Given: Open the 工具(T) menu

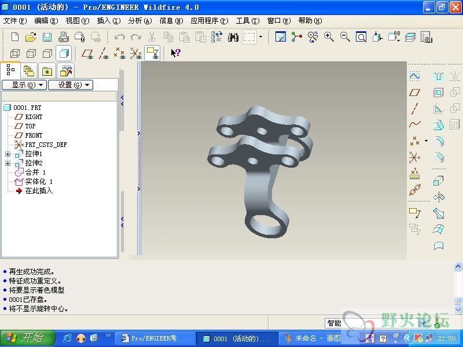Looking at the screenshot, I should [x=248, y=21].
